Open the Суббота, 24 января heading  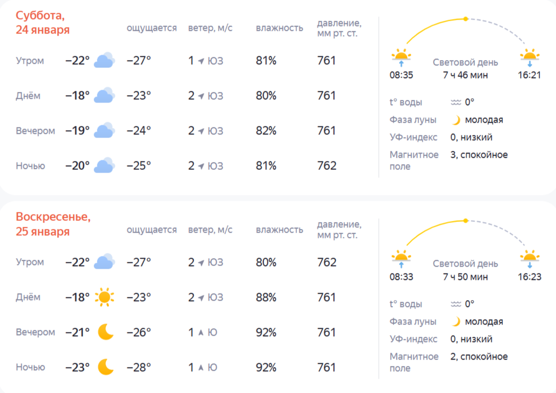point(42,22)
